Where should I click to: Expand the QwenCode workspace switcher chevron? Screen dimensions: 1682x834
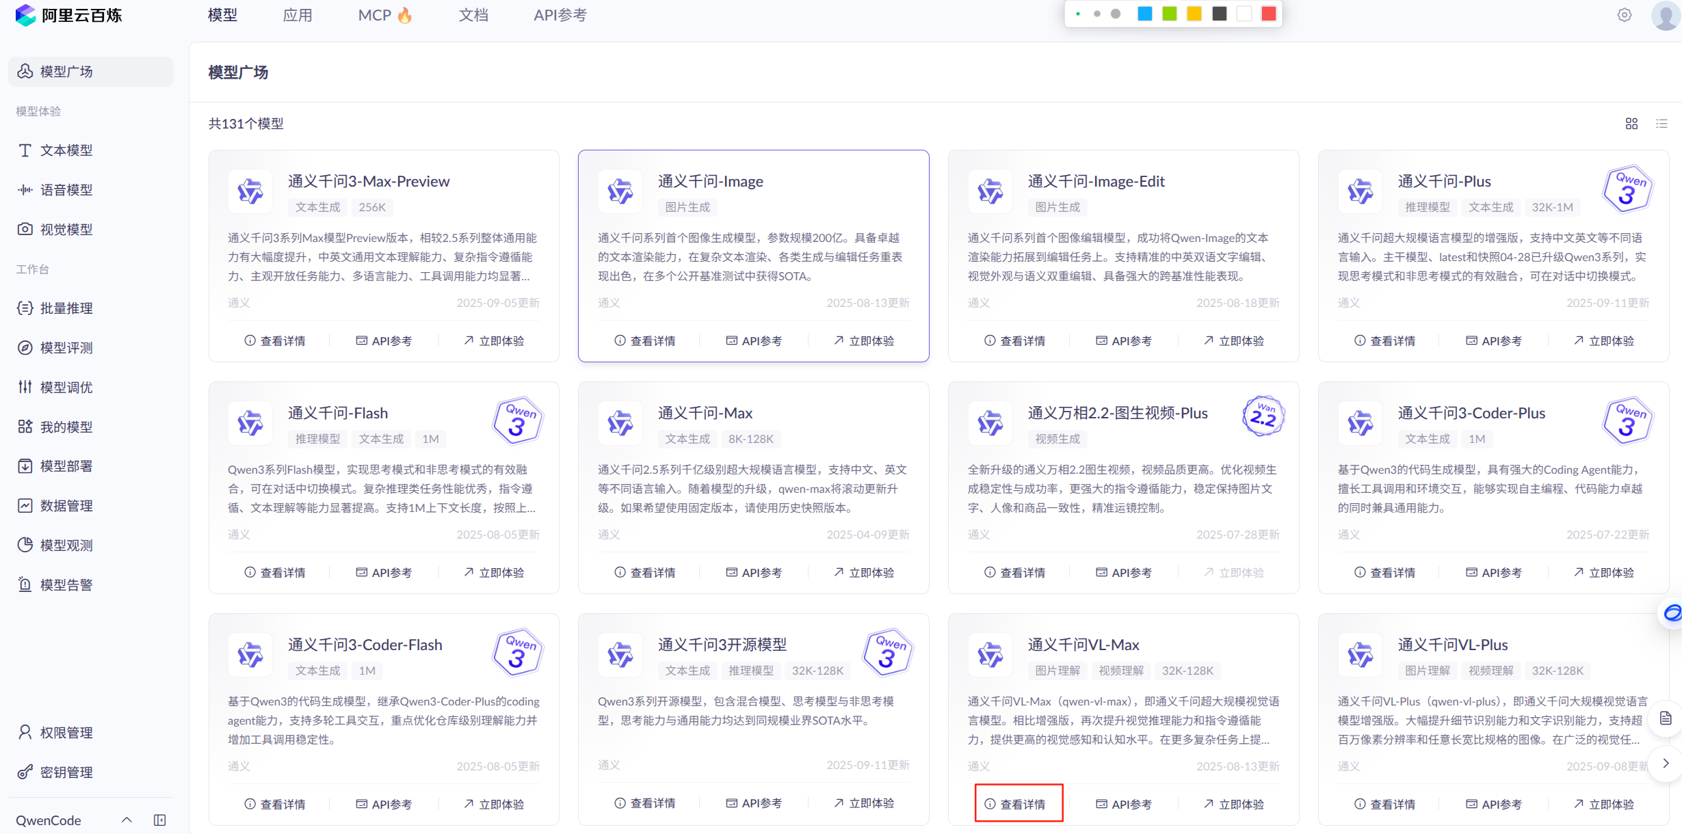tap(127, 820)
